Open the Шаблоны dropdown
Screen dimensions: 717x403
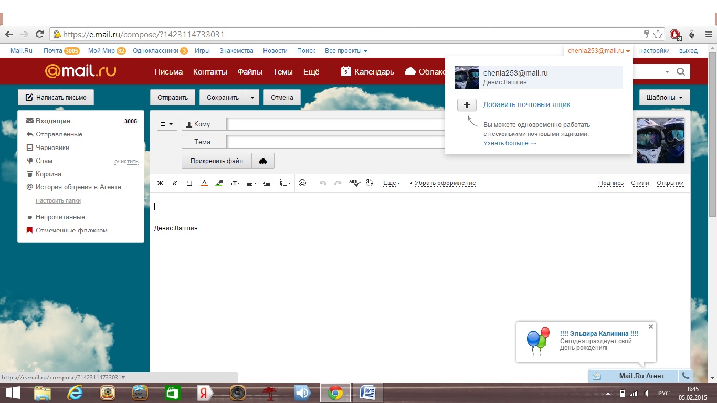665,98
